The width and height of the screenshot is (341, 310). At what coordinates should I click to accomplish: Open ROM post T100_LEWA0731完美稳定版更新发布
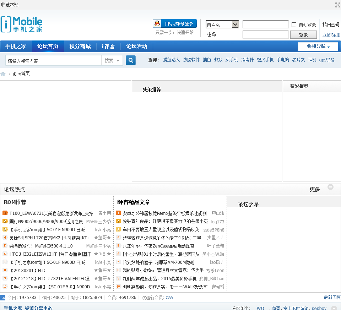51,213
